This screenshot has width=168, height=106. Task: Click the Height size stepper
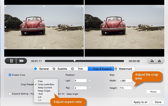coord(135,88)
